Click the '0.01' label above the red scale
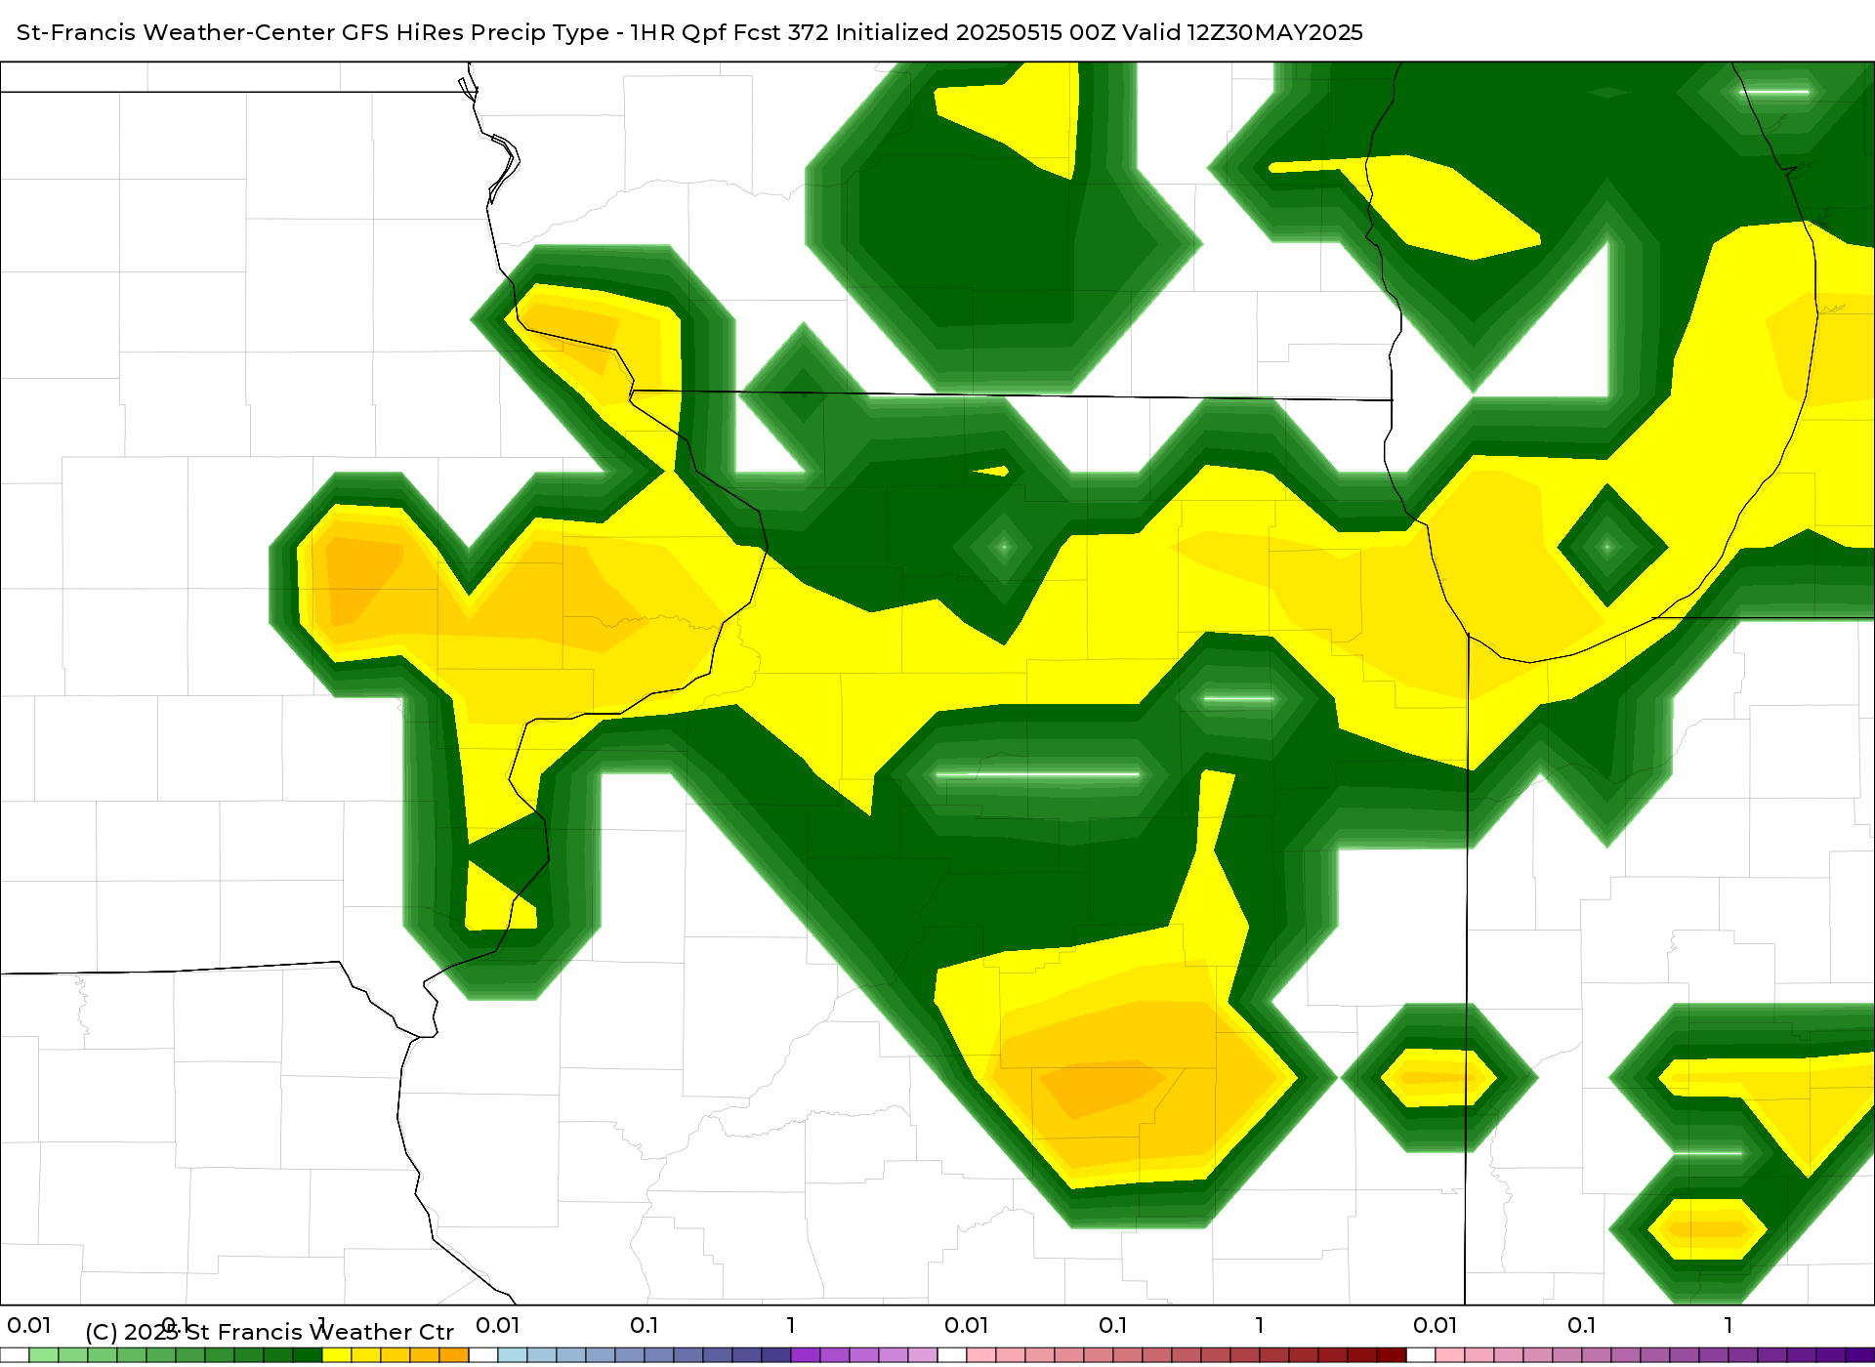The width and height of the screenshot is (1875, 1367). tap(967, 1325)
